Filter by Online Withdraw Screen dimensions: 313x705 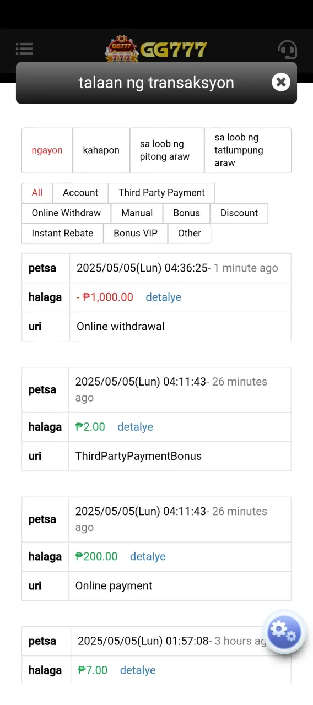coord(66,213)
